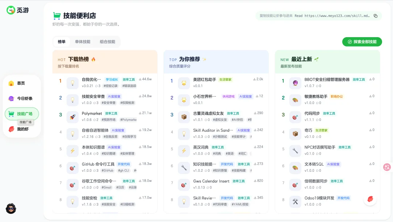Click the box icon for 奇巧
Image resolution: width=393 pixels, height=222 pixels.
295,134
